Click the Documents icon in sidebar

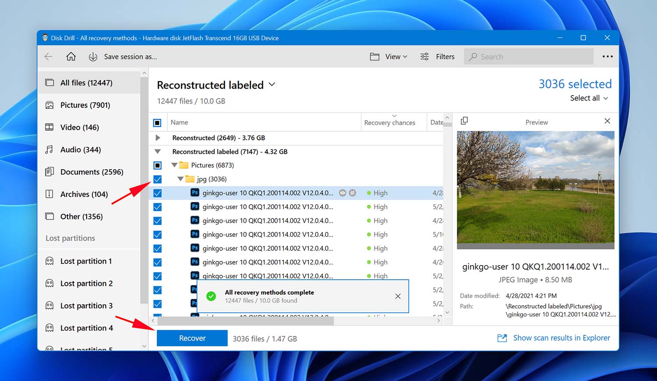(49, 172)
